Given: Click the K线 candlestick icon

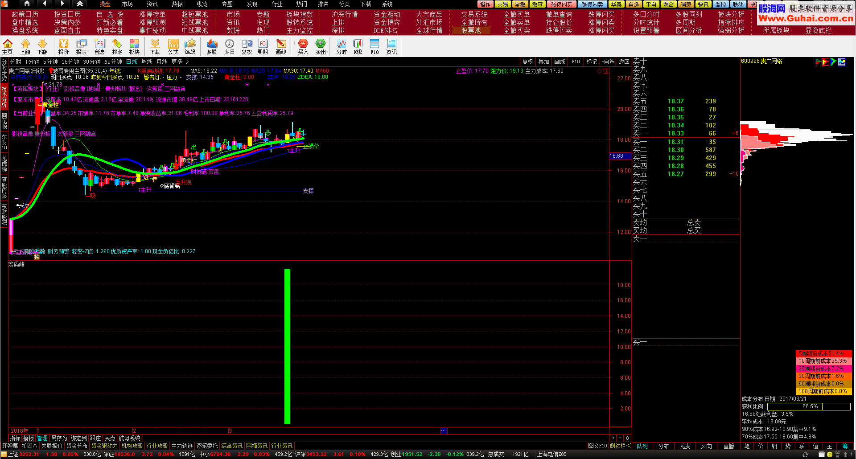Looking at the screenshot, I should 358,46.
